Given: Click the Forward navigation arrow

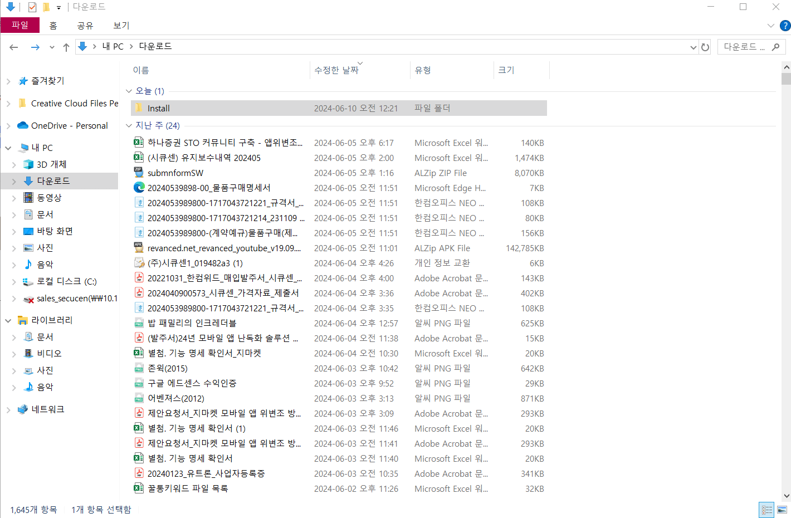Looking at the screenshot, I should (x=35, y=47).
